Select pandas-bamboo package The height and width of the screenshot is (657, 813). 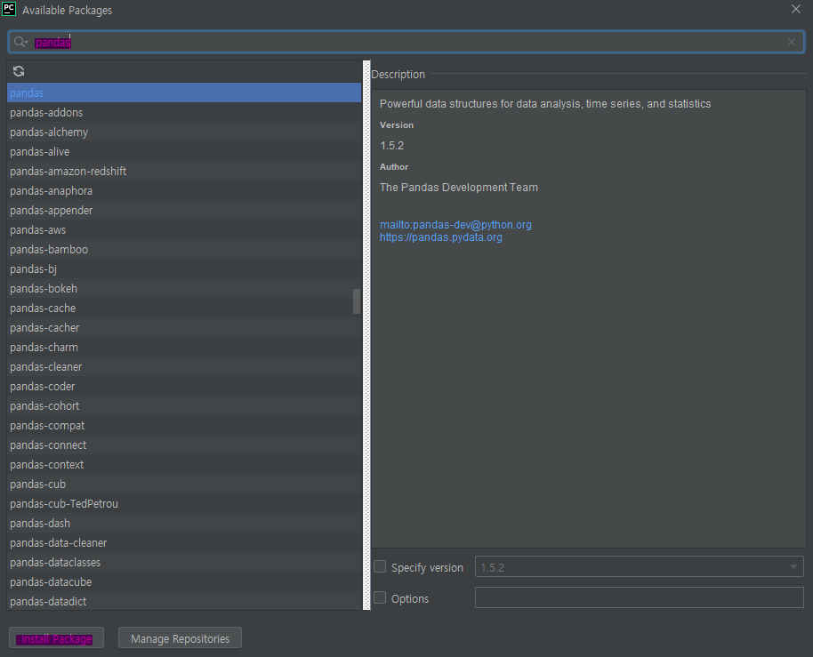[x=184, y=249]
